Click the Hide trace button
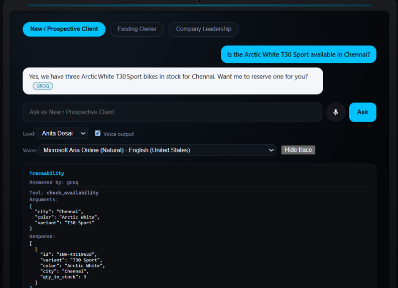This screenshot has width=398, height=288. [x=298, y=150]
